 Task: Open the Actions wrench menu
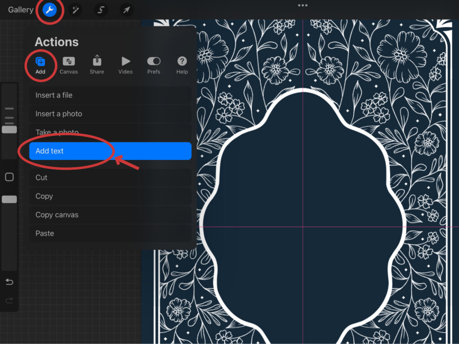tap(50, 10)
